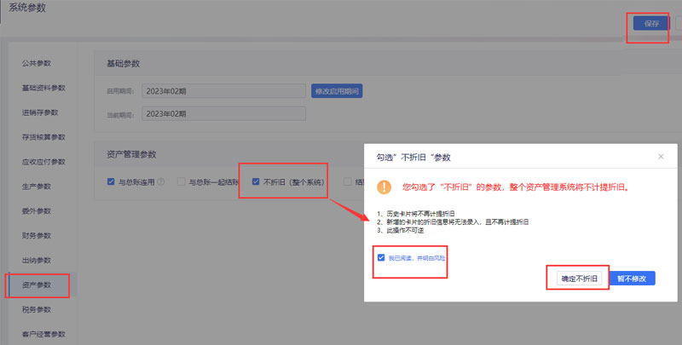The image size is (682, 345).
Task: Click the 基础参数 section header
Action: click(x=123, y=63)
